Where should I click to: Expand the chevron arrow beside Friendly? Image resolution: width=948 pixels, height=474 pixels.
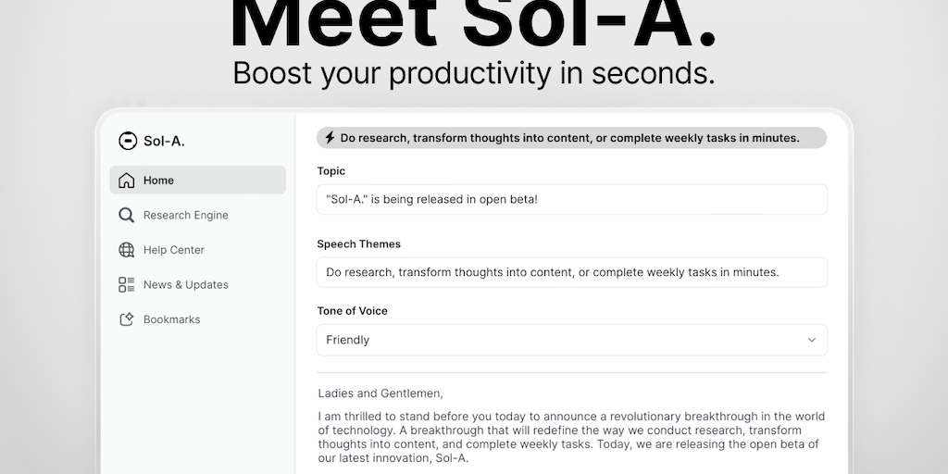[x=812, y=340]
